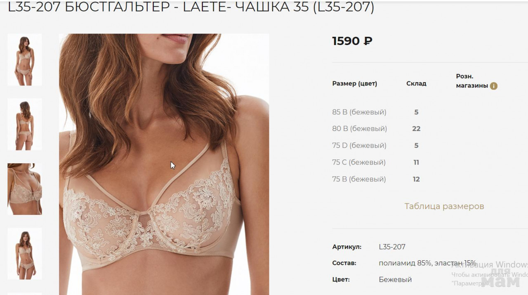Click the product title L35-207 heading
This screenshot has height=295, width=528.
tap(191, 7)
